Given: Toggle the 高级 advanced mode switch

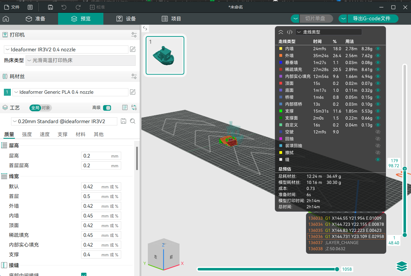Looking at the screenshot, I should pos(107,108).
